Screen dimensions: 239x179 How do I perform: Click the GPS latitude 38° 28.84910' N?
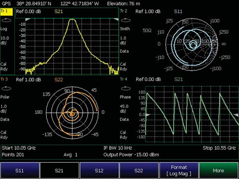34,3
